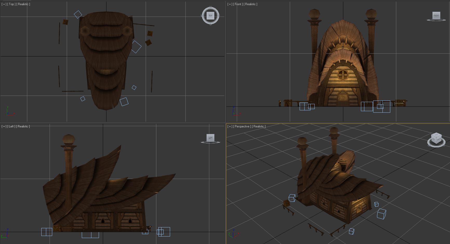Select the round window on the Front viewport house

[x=342, y=75]
